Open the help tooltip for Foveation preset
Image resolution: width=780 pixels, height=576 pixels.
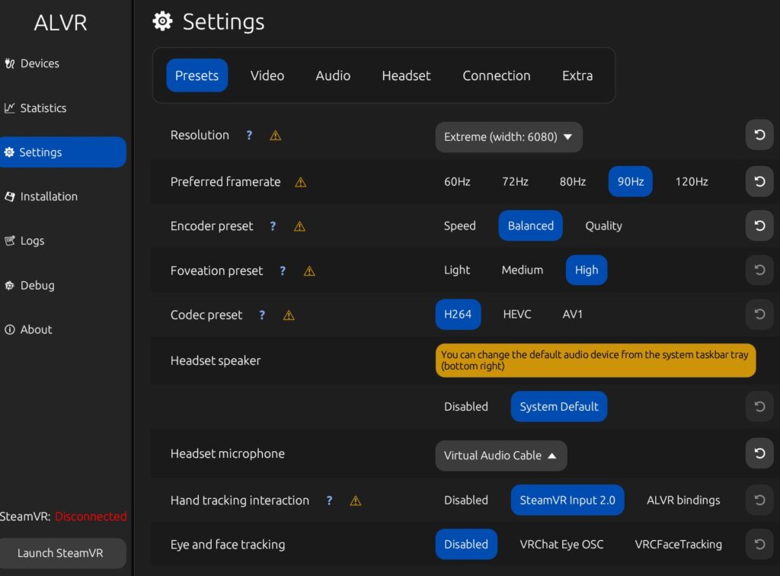click(283, 270)
